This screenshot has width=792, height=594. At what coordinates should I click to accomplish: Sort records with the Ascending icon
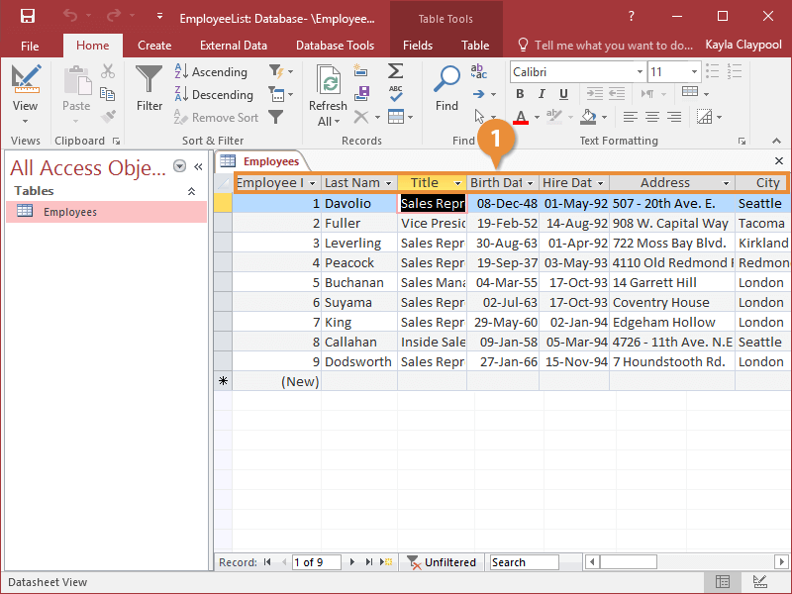[x=212, y=72]
